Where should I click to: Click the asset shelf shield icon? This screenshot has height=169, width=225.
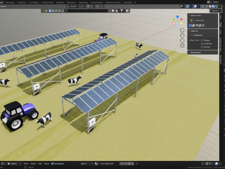(127, 11)
